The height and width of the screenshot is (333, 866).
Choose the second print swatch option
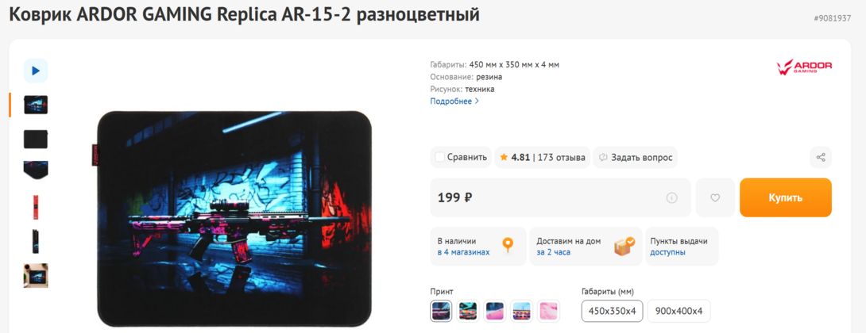point(468,311)
